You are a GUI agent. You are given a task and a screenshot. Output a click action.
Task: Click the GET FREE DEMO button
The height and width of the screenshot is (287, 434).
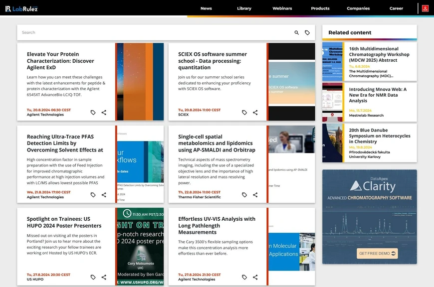pos(377,253)
